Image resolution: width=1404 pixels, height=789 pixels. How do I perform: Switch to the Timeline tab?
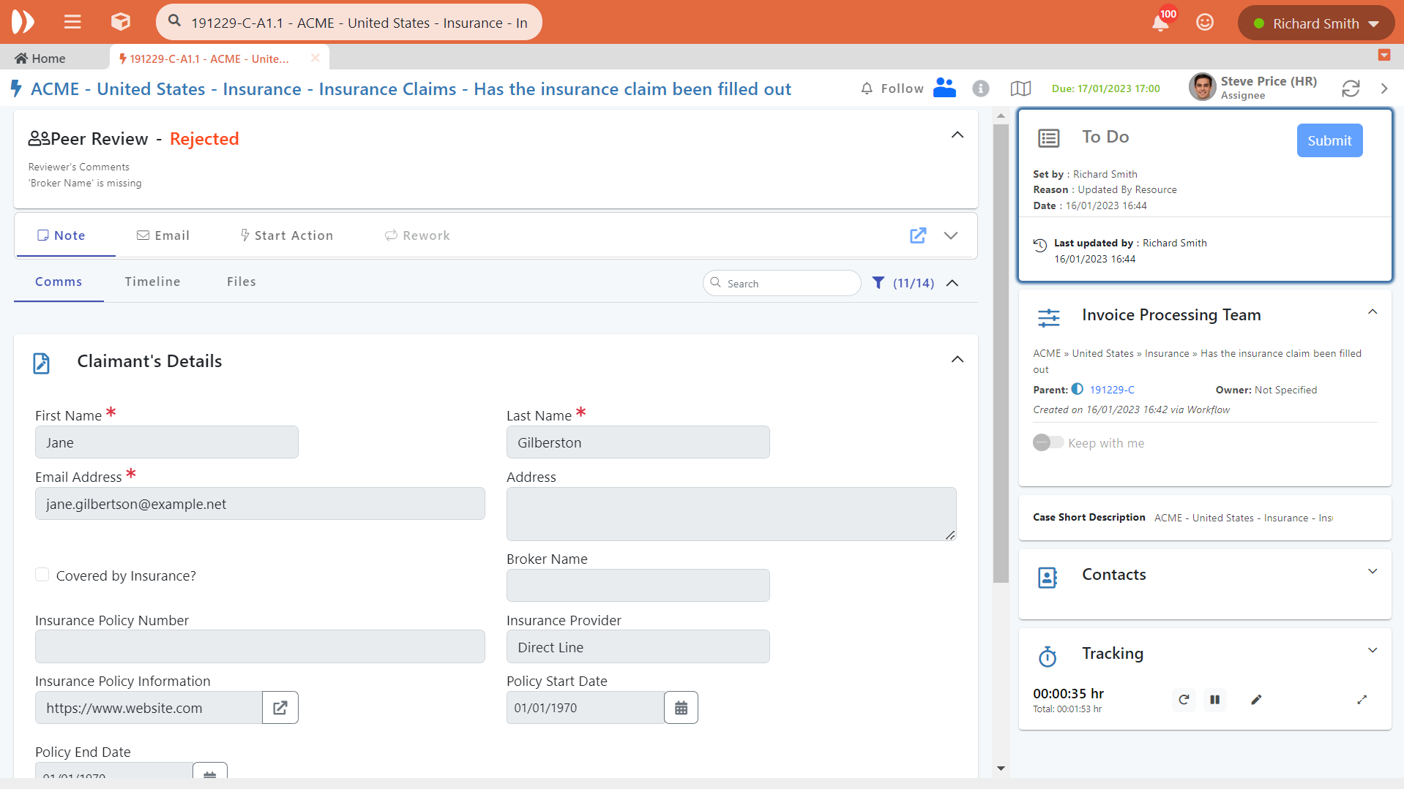pos(152,282)
